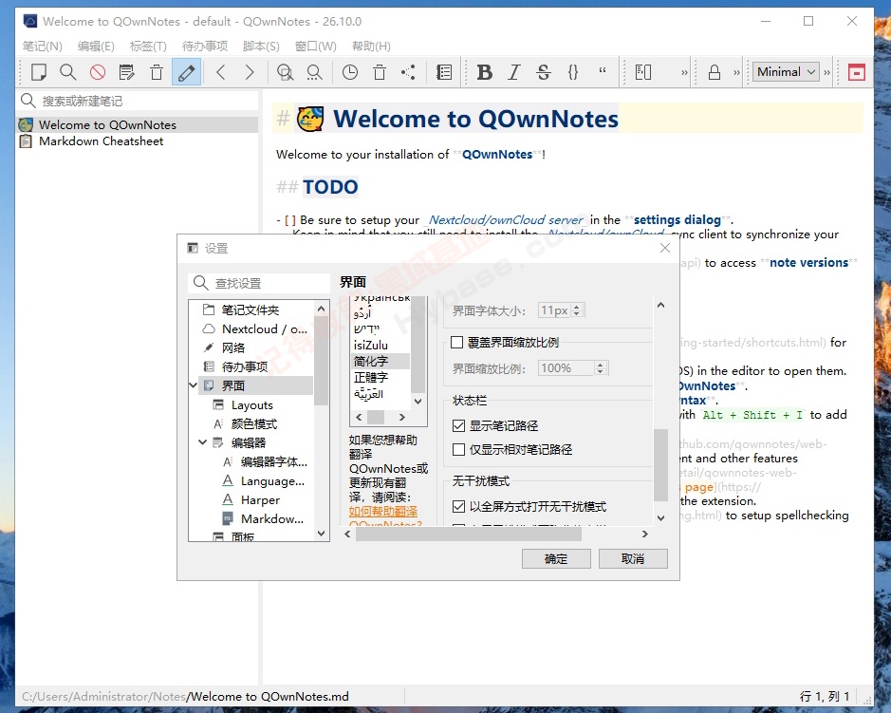Click the red prohibited circle toolbar icon

[98, 72]
